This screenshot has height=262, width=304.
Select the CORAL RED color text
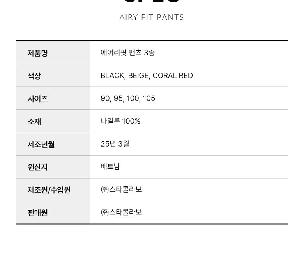173,76
